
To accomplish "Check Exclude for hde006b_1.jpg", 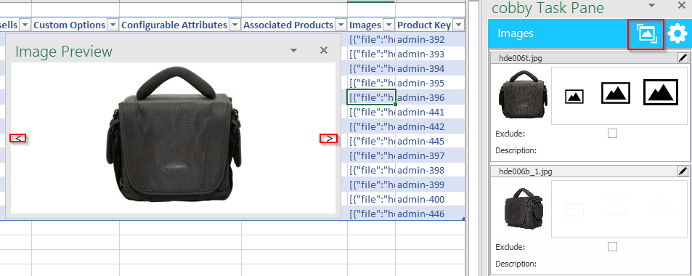I will 612,246.
